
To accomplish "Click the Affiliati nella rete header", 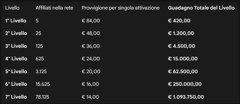I will coord(54,8).
